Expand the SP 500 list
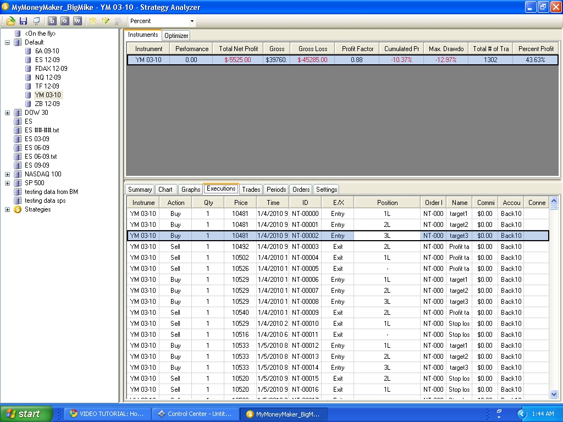Screen dimensions: 563x422 tap(7, 183)
